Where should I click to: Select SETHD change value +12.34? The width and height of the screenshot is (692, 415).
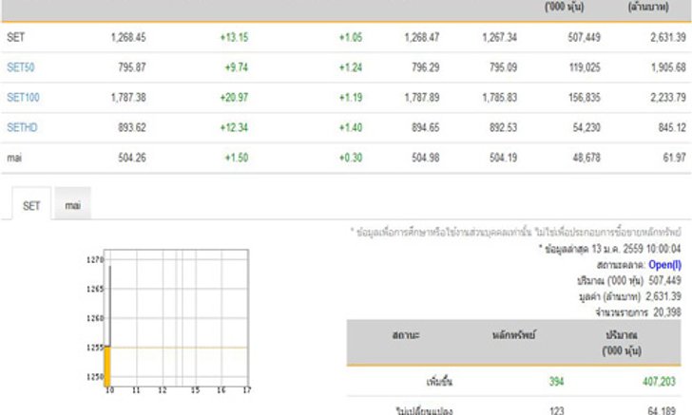point(235,127)
